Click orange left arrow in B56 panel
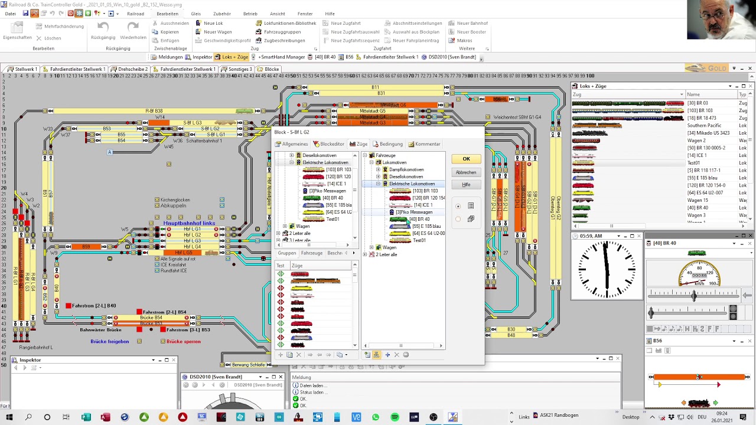 coord(684,403)
